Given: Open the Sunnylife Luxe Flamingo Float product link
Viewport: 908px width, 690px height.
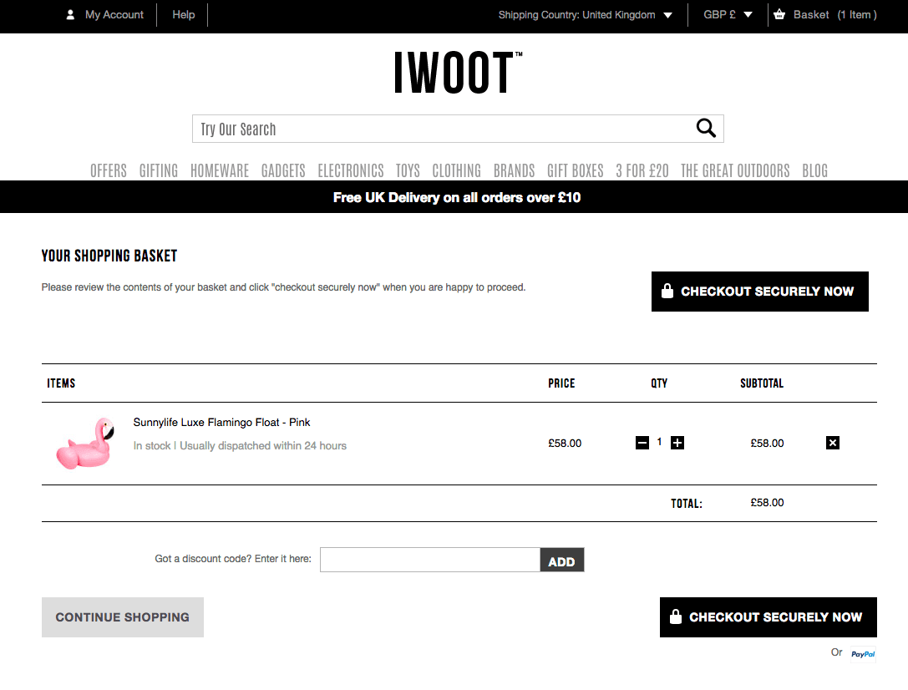Looking at the screenshot, I should pos(221,422).
